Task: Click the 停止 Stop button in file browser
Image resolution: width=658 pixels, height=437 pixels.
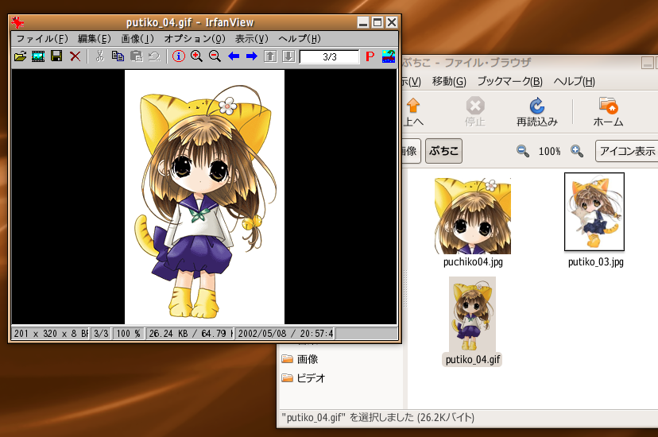Action: (x=475, y=112)
